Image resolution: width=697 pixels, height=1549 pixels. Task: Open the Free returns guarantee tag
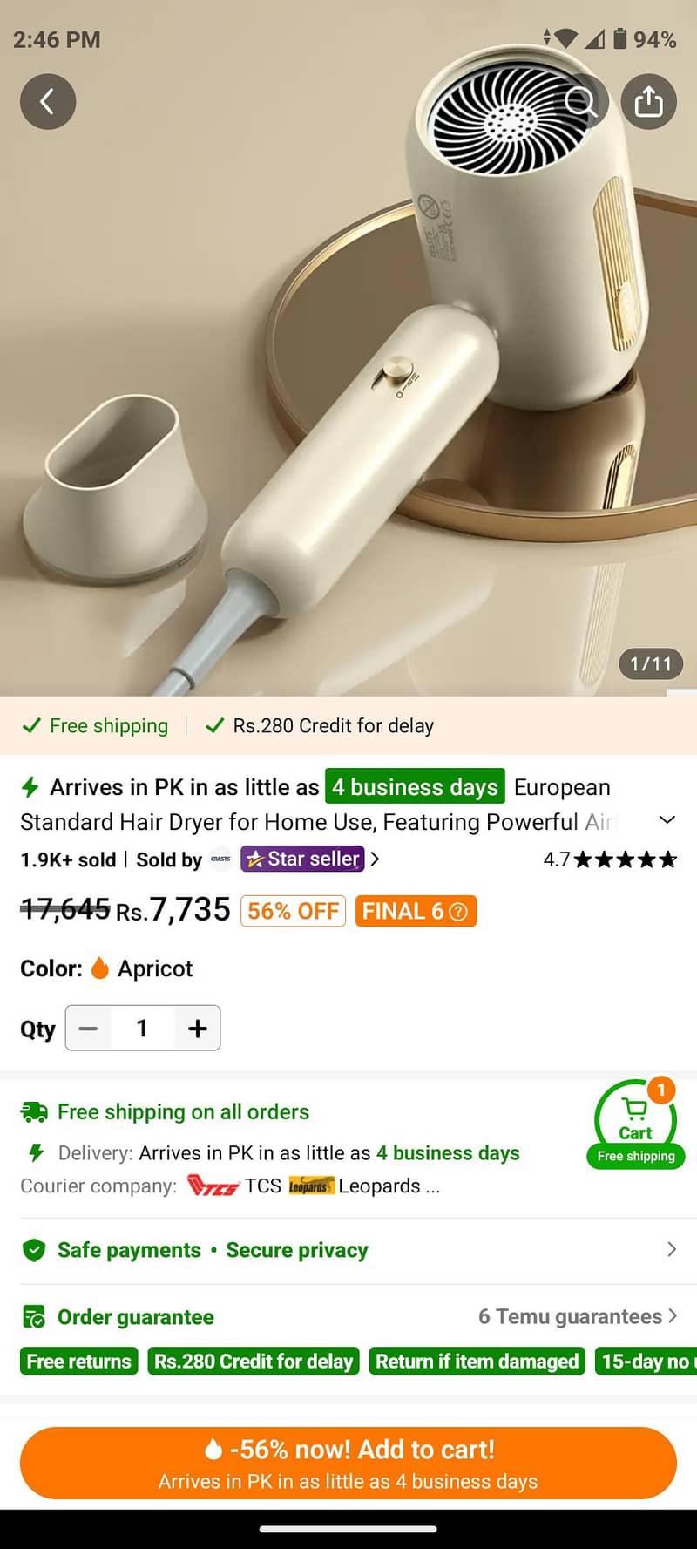pos(78,1361)
